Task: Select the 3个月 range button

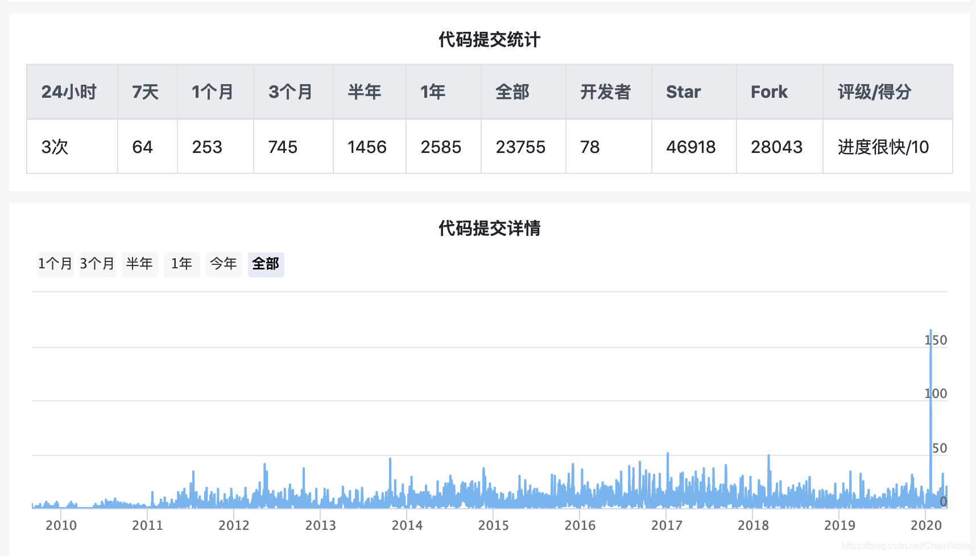Action: [98, 264]
